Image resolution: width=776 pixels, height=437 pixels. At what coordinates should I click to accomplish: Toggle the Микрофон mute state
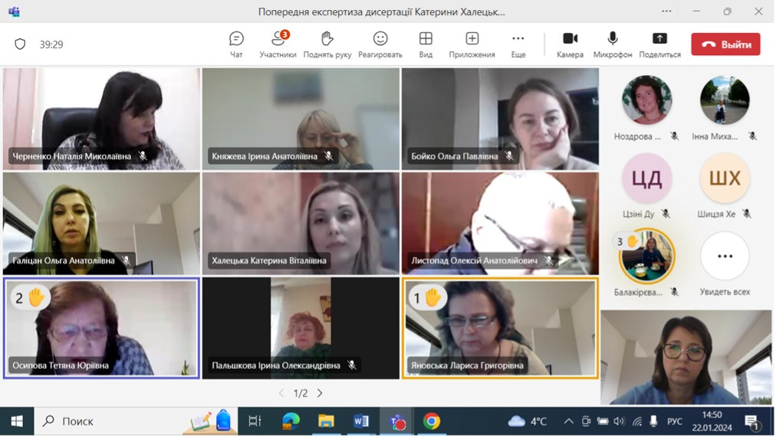tap(612, 44)
